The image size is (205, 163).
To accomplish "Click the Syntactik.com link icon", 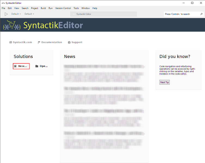I will [x=11, y=42].
